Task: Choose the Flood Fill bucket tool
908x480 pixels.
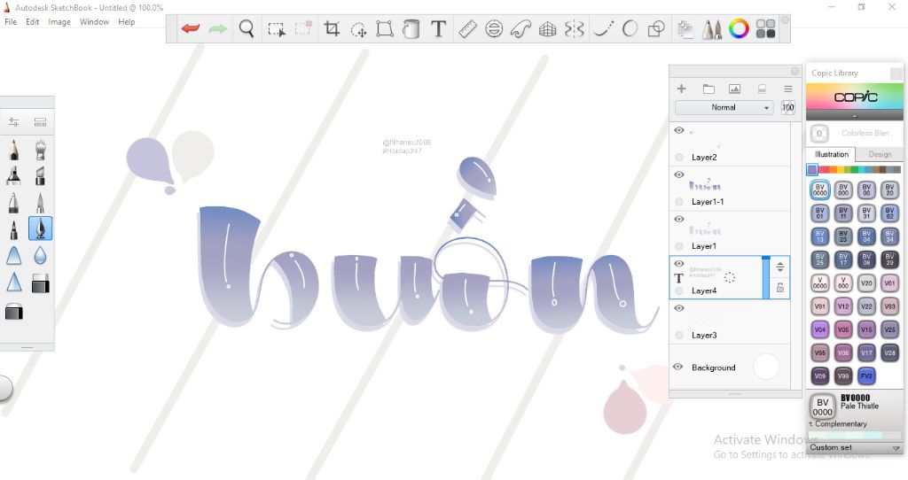Action: point(411,28)
